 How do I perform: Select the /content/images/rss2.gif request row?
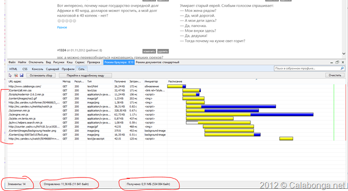(x=176, y=98)
